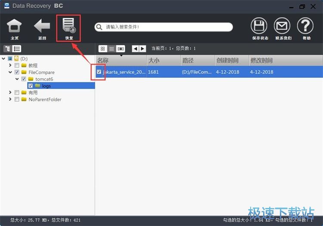Uncheck the tomcat6 folder checkbox

(x=24, y=79)
